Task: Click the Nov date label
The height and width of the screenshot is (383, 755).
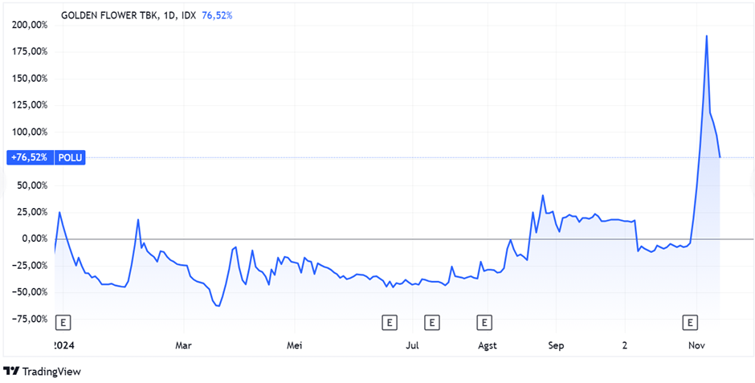Action: tap(696, 345)
